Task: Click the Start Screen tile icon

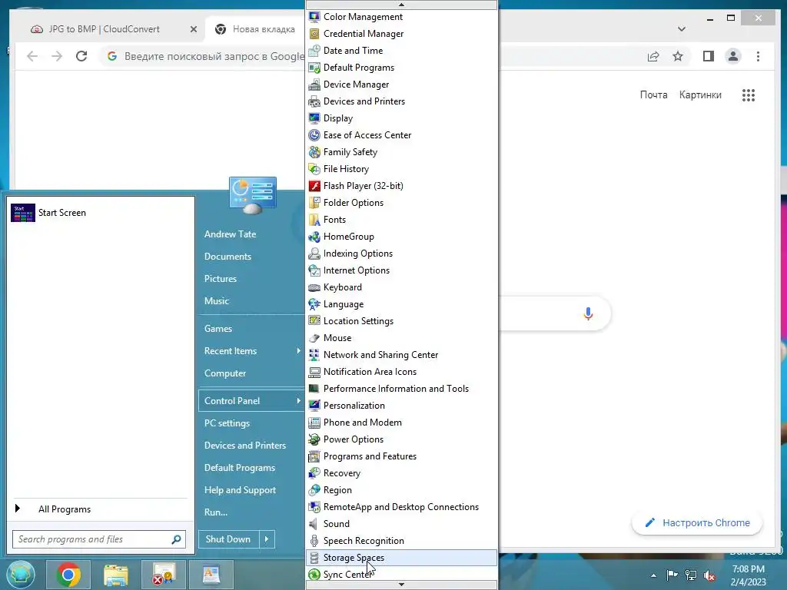Action: pyautogui.click(x=23, y=213)
